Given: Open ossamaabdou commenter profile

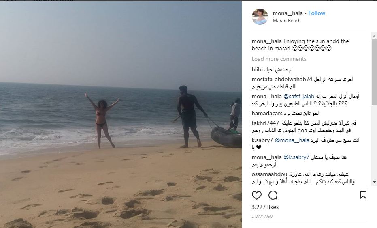Looking at the screenshot, I should pos(269,174).
